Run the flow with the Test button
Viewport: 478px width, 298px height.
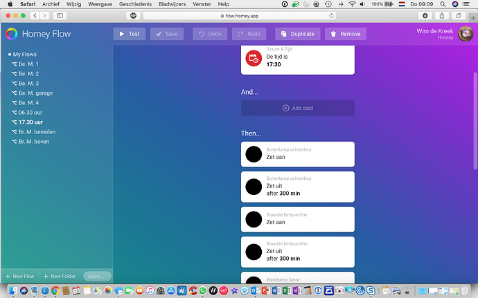[x=130, y=34]
